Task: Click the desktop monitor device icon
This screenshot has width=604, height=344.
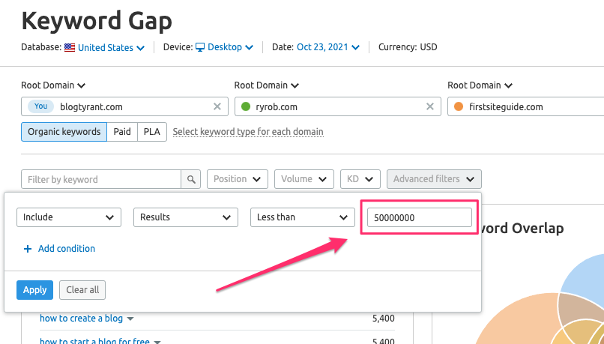Action: coord(200,47)
